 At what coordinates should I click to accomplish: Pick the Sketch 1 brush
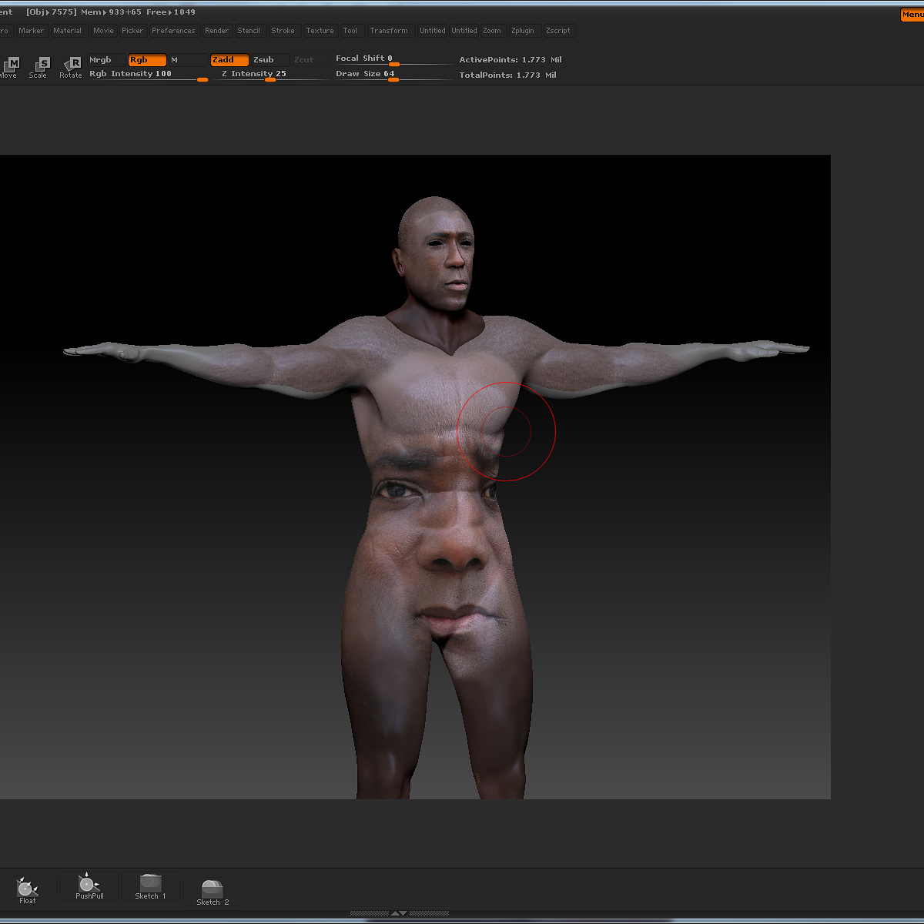(150, 887)
